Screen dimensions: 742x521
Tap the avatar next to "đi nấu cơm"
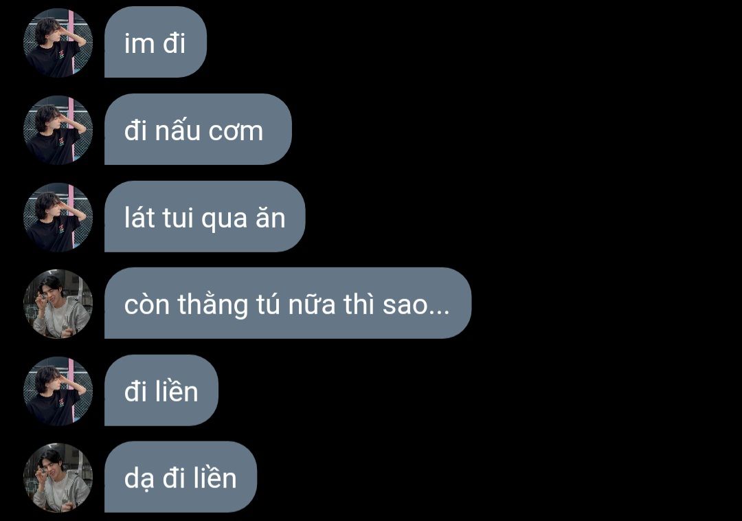[x=58, y=130]
